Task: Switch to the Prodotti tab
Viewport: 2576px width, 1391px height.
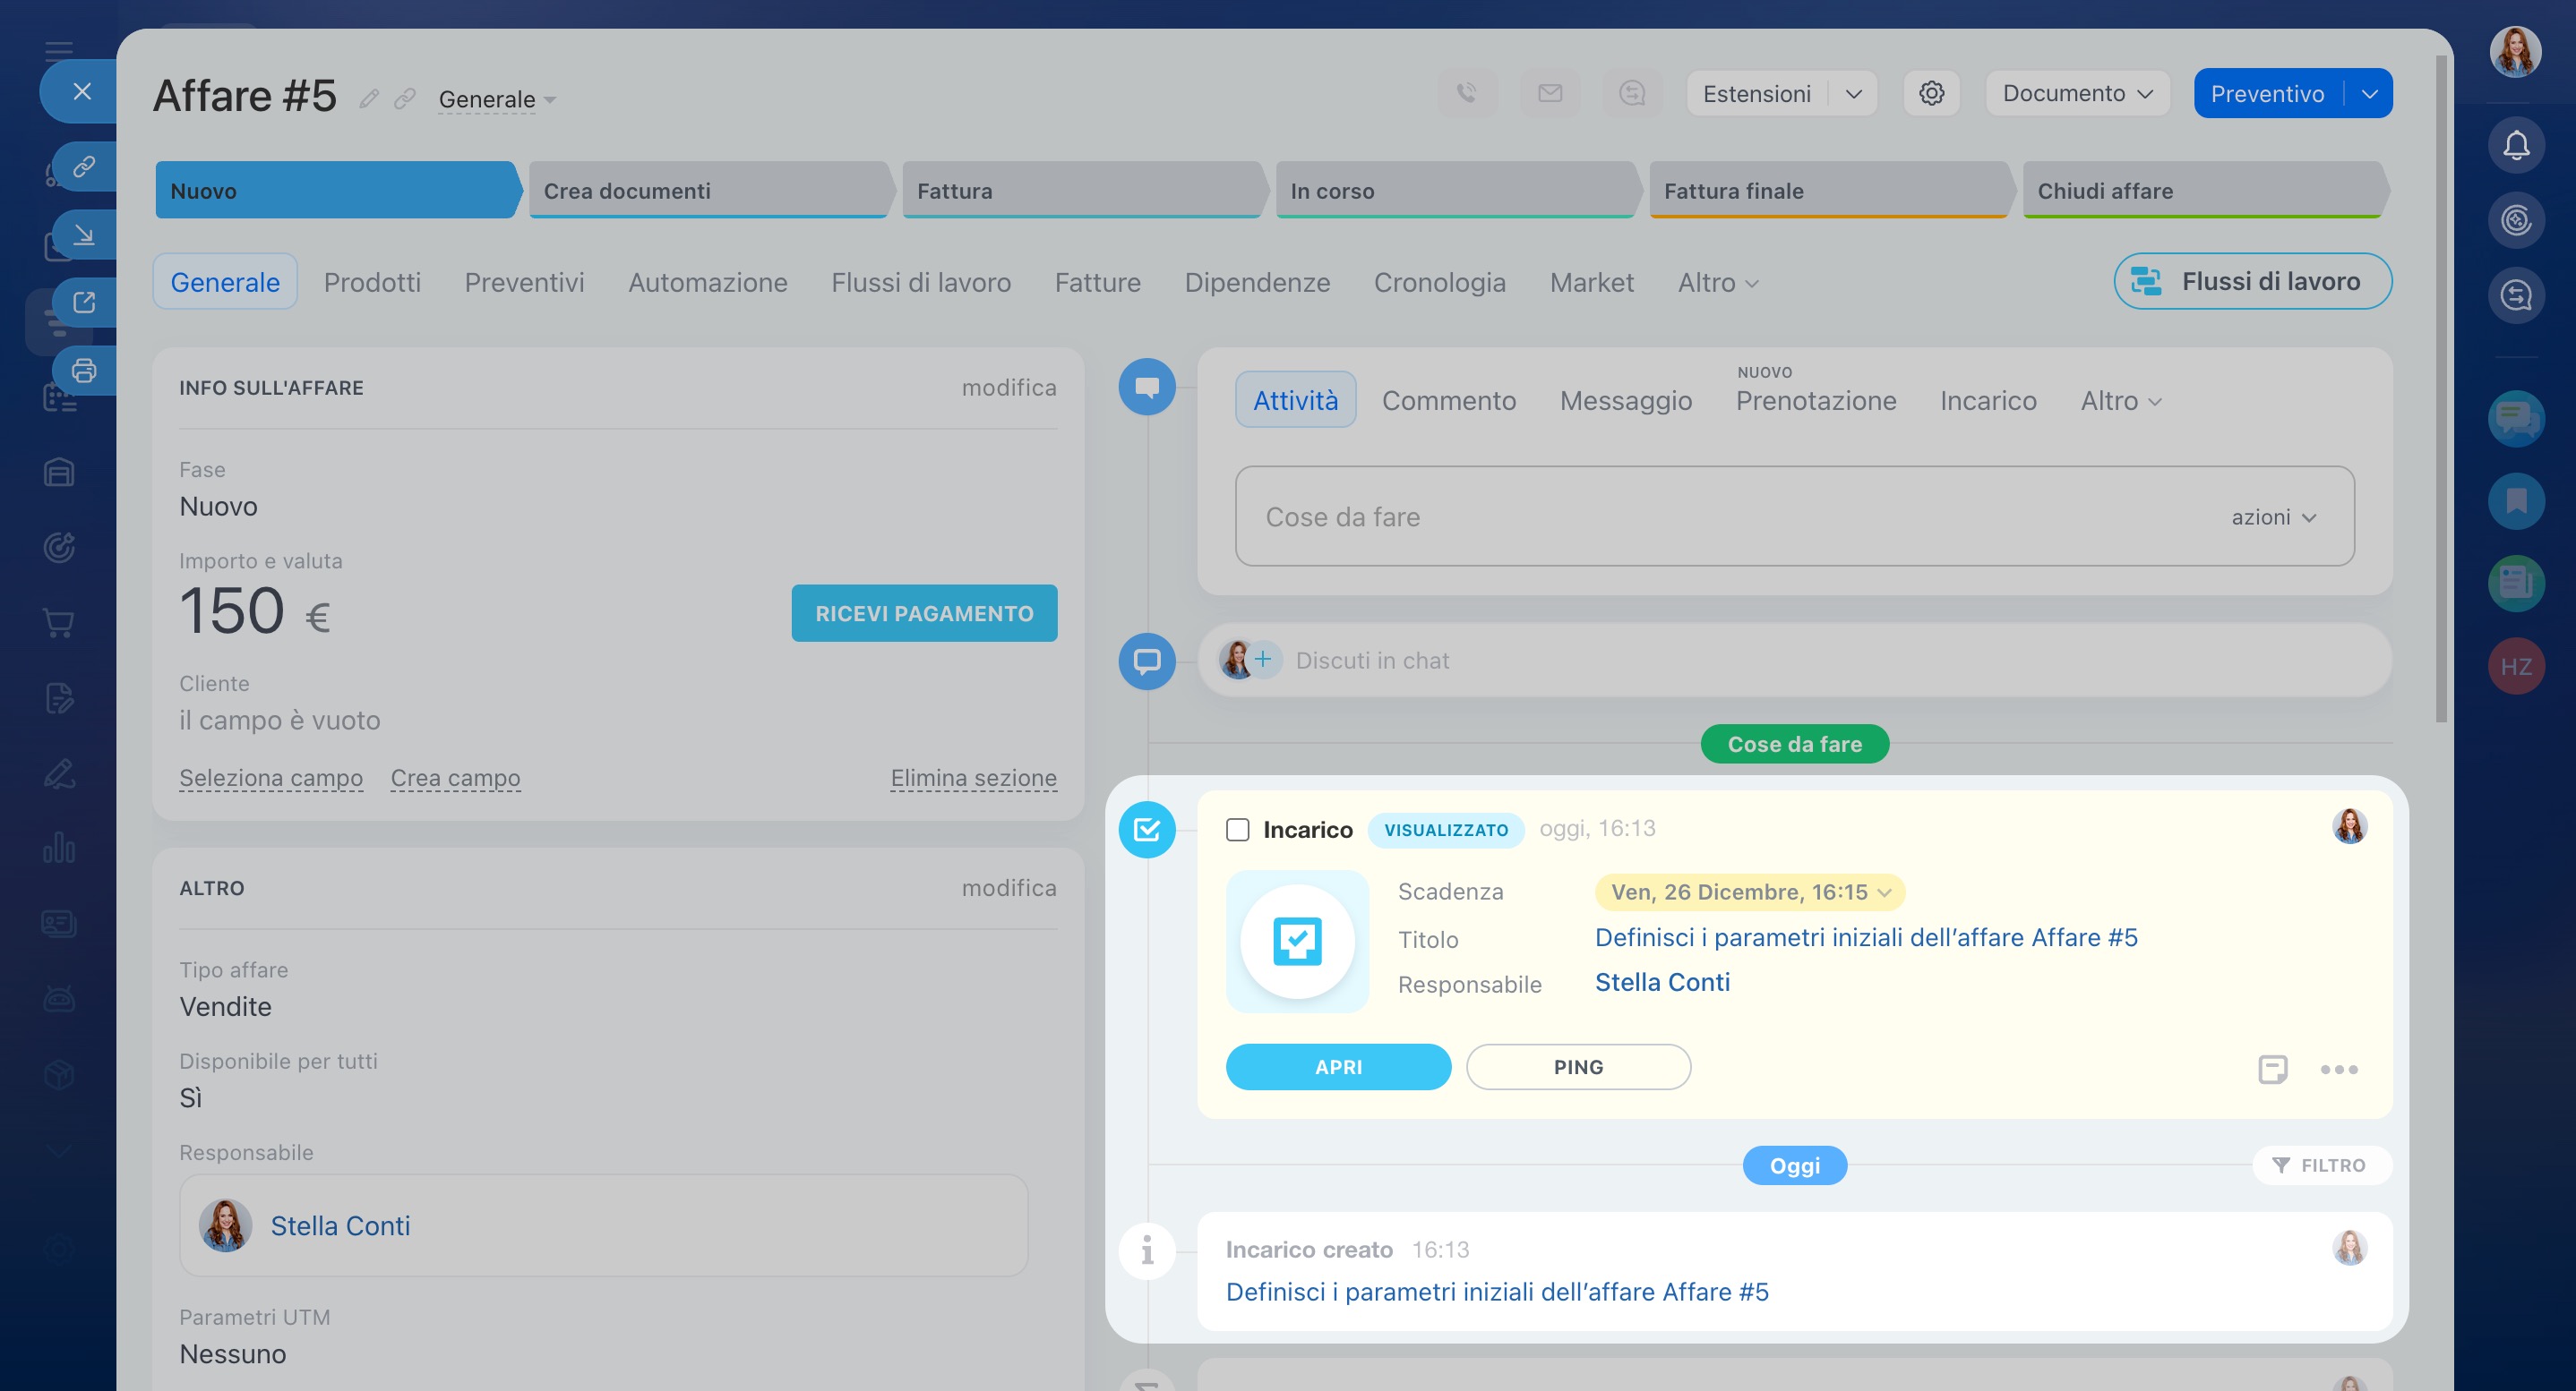Action: [372, 283]
